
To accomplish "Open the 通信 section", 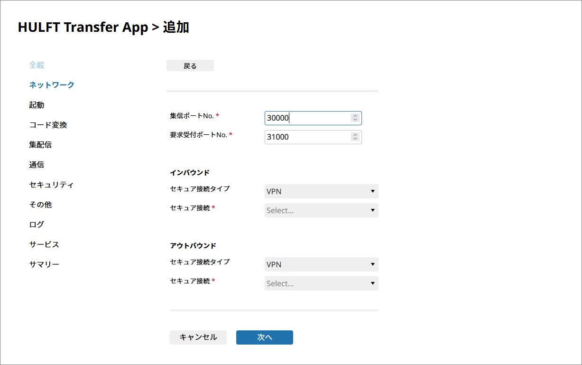I will click(x=37, y=165).
